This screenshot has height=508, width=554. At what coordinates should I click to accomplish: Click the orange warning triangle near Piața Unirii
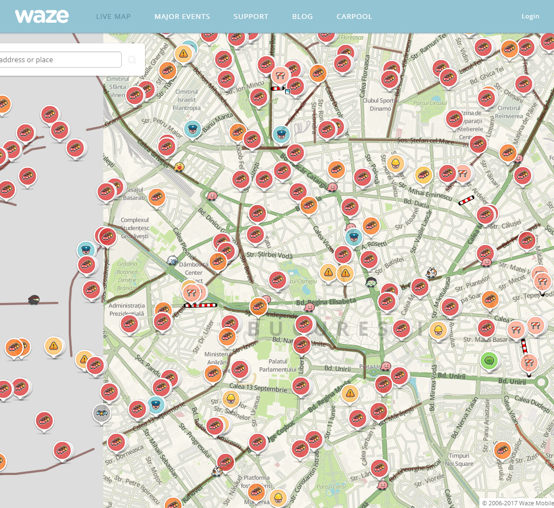click(349, 392)
